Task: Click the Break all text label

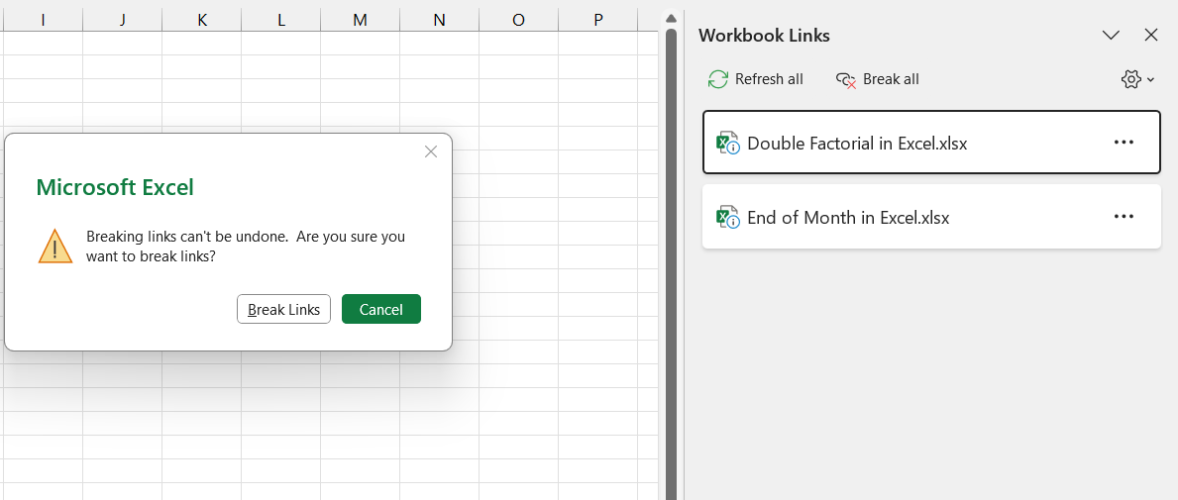Action: (x=891, y=79)
